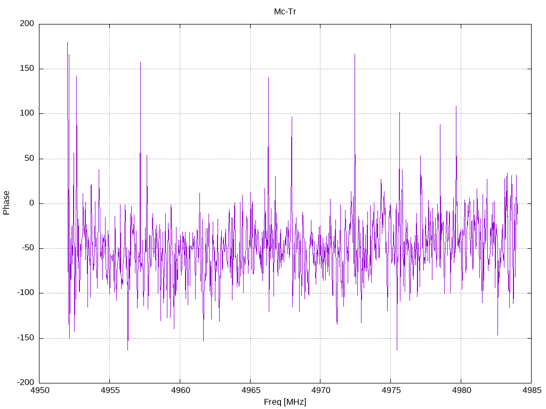Click the x-axis tick label '4970'
546x409 pixels.
[x=320, y=390]
